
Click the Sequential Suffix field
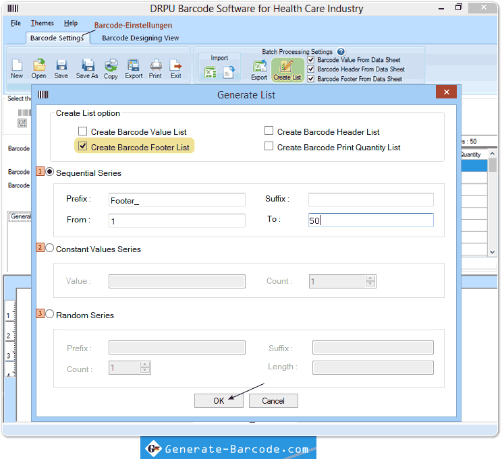point(370,200)
